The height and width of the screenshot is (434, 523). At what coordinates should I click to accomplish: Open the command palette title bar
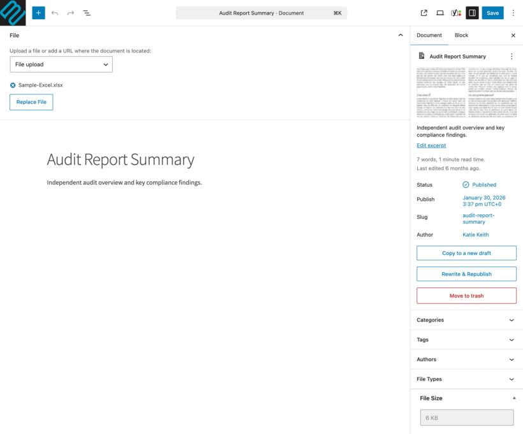(261, 13)
